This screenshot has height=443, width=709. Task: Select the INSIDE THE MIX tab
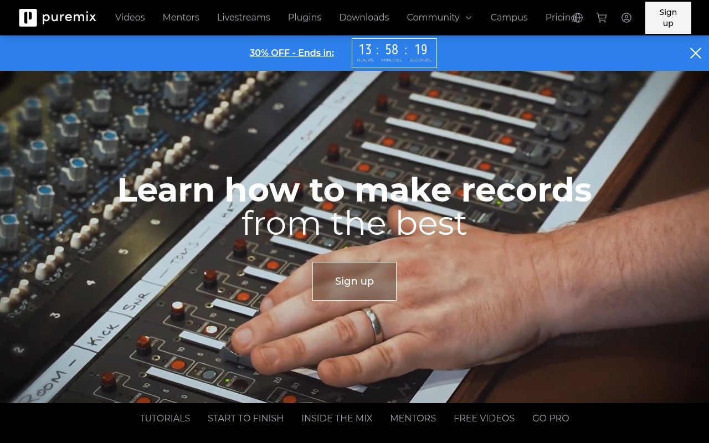pyautogui.click(x=337, y=418)
